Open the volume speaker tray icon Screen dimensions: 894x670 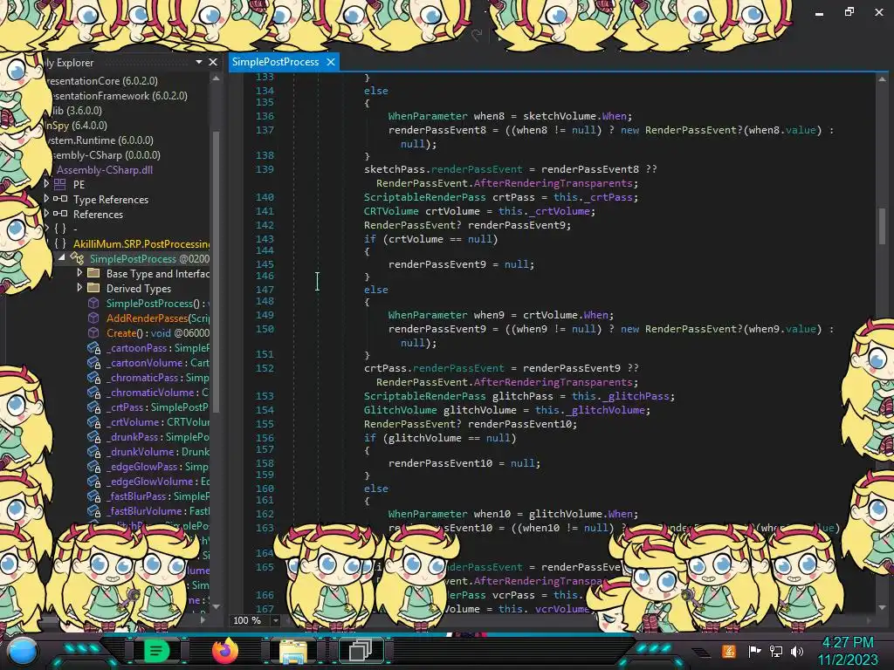[x=797, y=651]
